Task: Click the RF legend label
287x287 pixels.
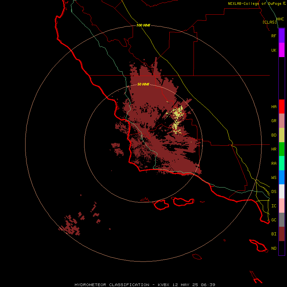Action: [x=274, y=36]
